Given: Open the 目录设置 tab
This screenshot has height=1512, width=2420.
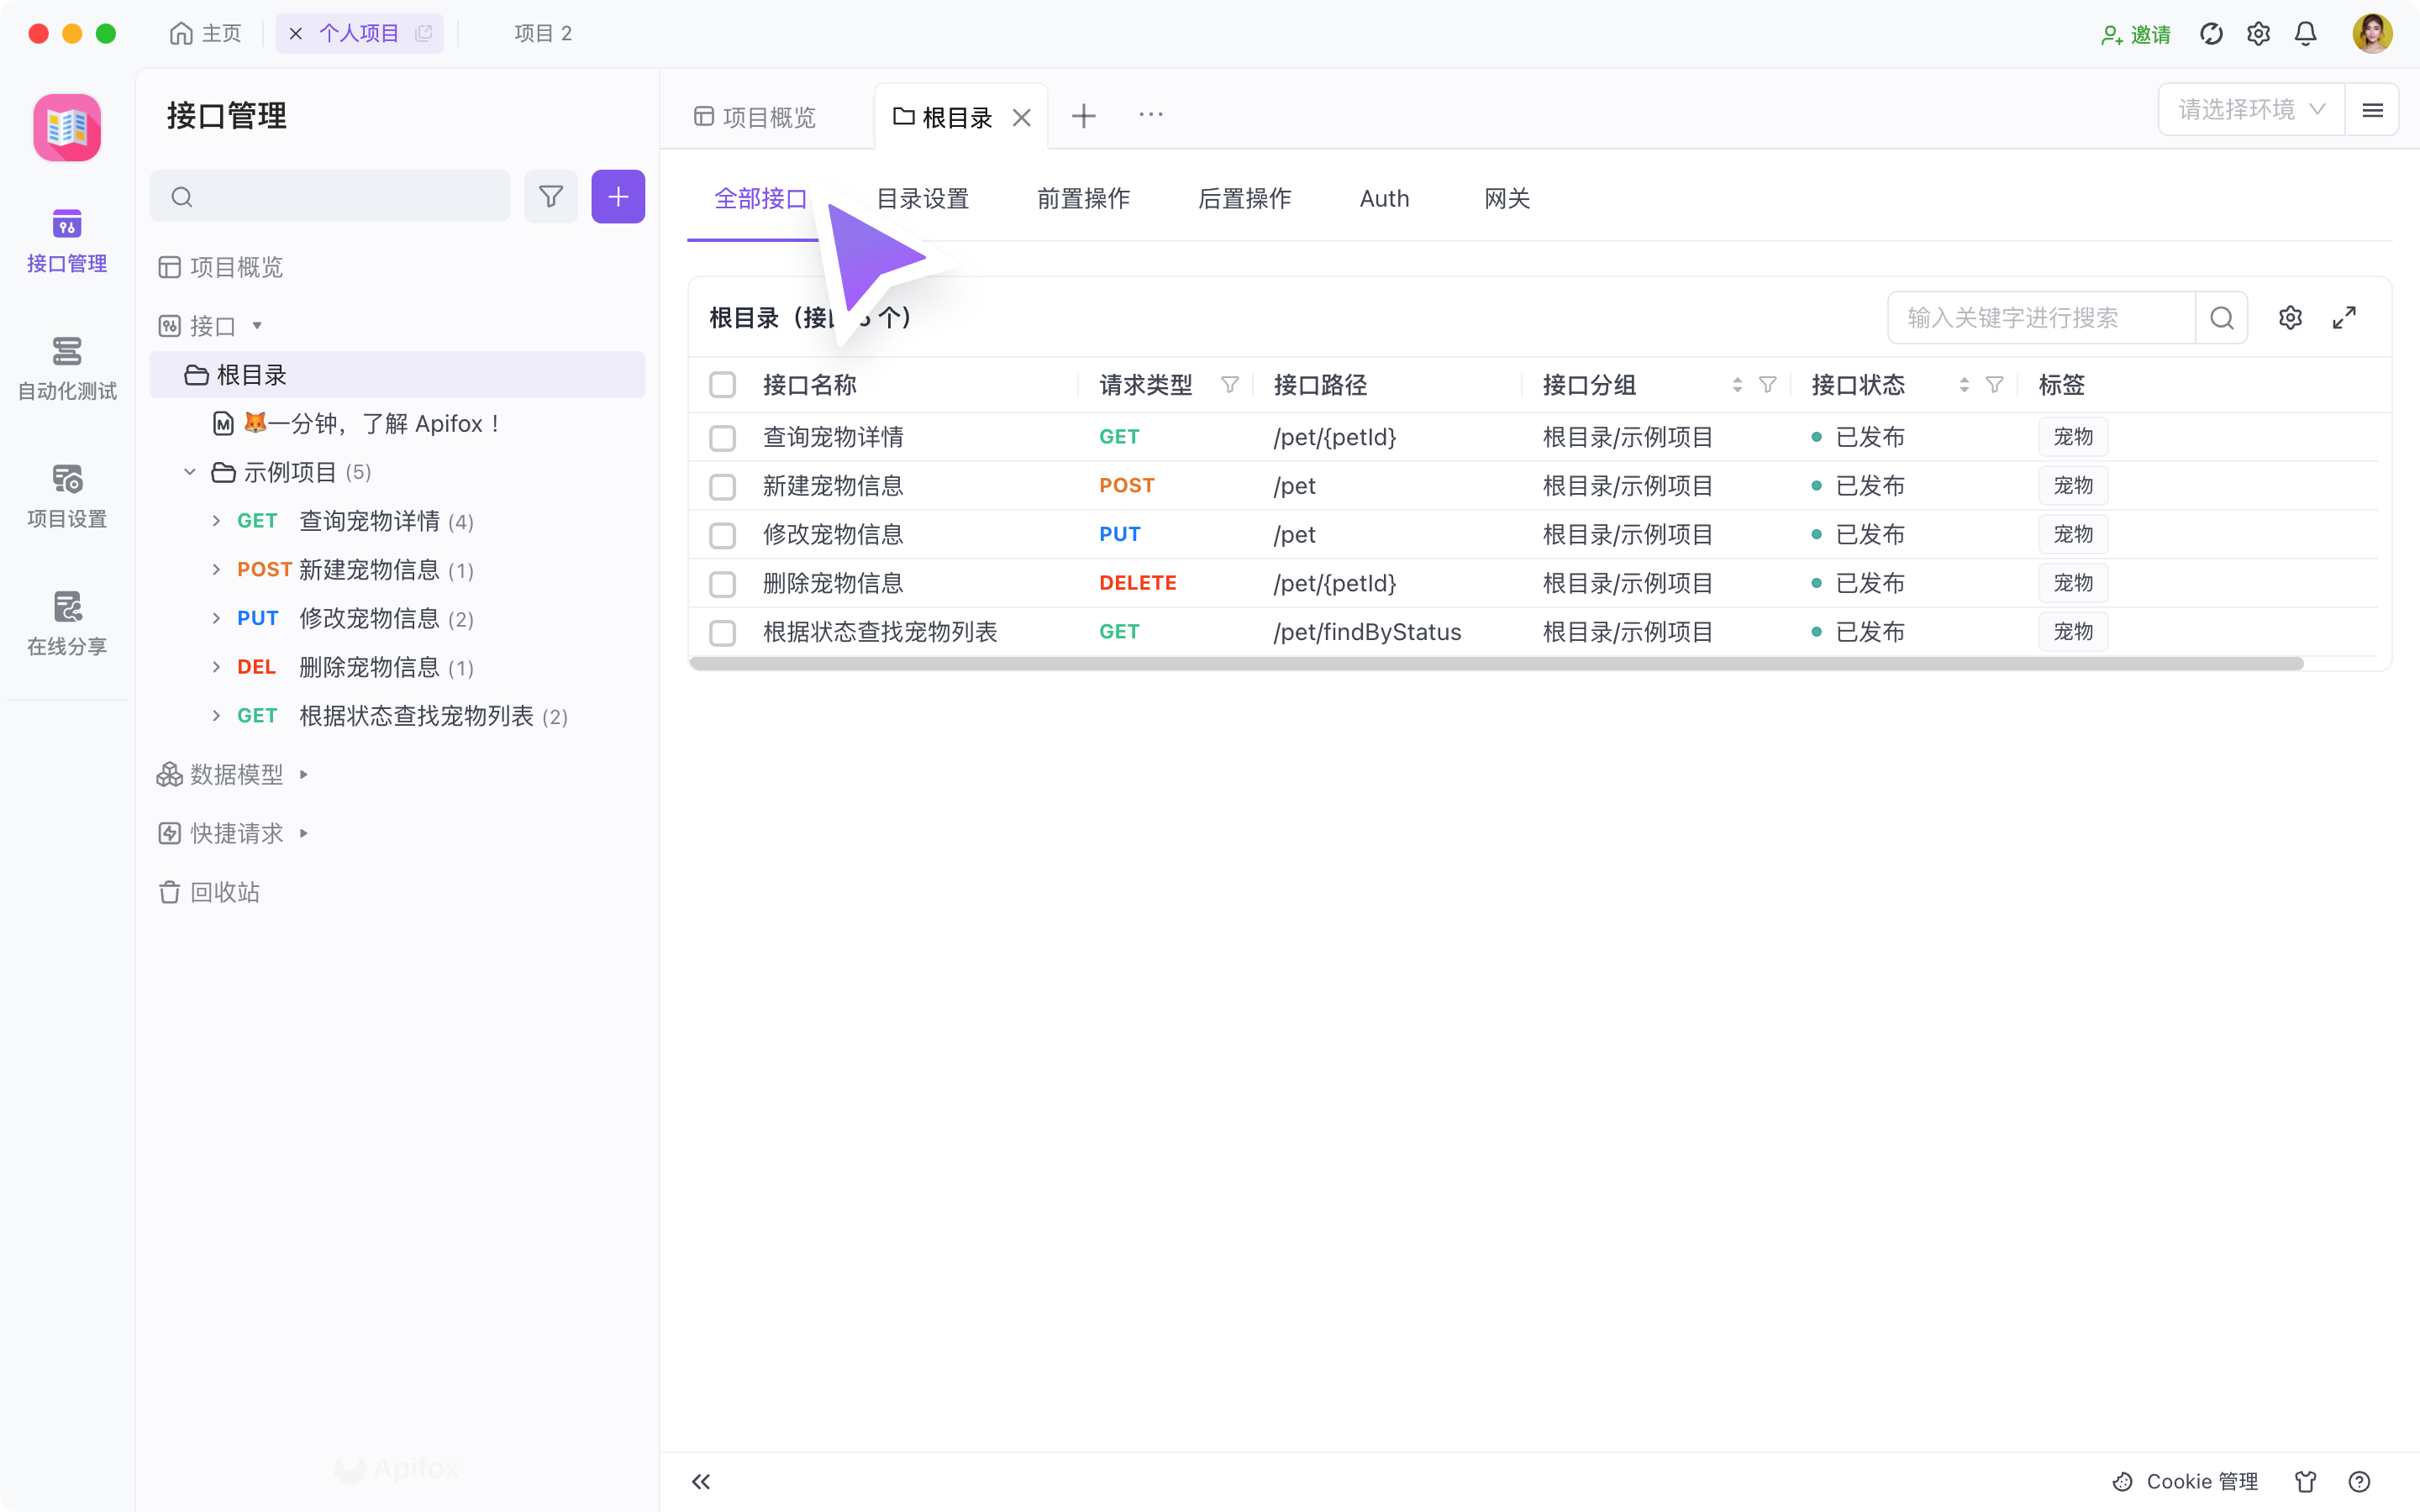Looking at the screenshot, I should click(921, 198).
